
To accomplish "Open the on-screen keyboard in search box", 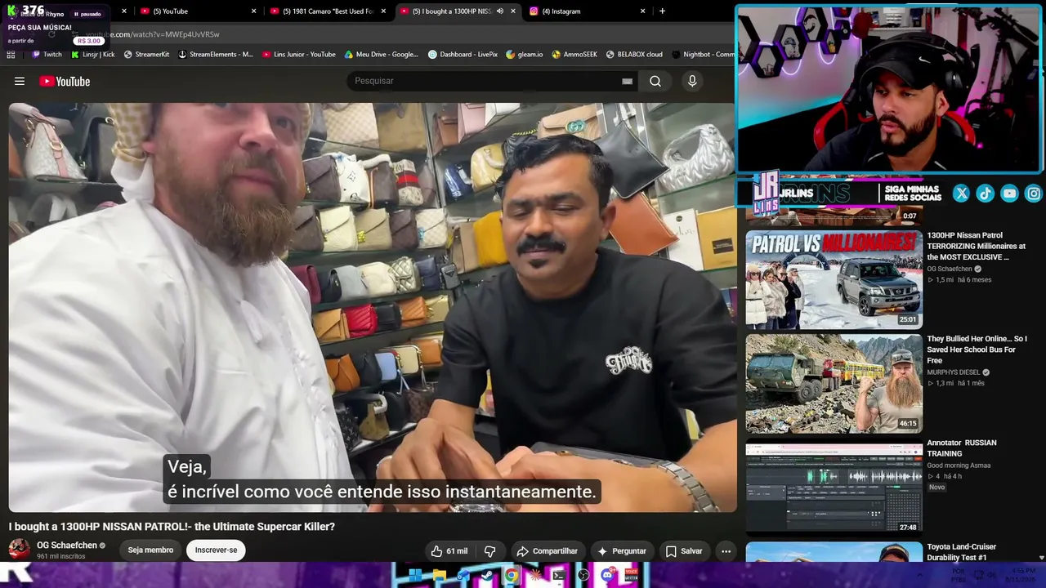I will click(627, 81).
